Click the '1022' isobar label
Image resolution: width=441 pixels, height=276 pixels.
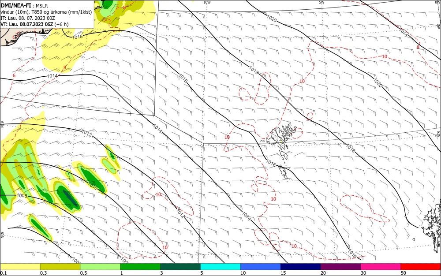tap(404, 32)
